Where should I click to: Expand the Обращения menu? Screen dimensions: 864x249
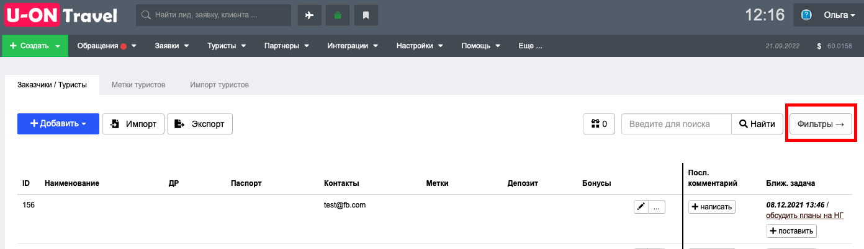coord(107,46)
